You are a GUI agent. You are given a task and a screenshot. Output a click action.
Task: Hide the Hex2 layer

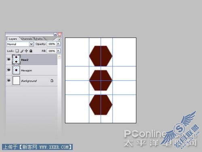pyautogui.click(x=9, y=59)
